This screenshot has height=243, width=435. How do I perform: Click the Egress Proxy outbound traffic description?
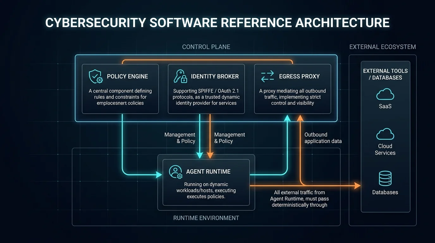pos(292,97)
